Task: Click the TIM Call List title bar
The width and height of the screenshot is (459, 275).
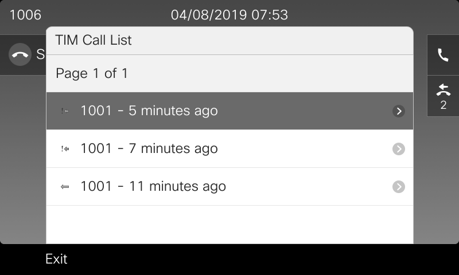Action: pos(230,41)
